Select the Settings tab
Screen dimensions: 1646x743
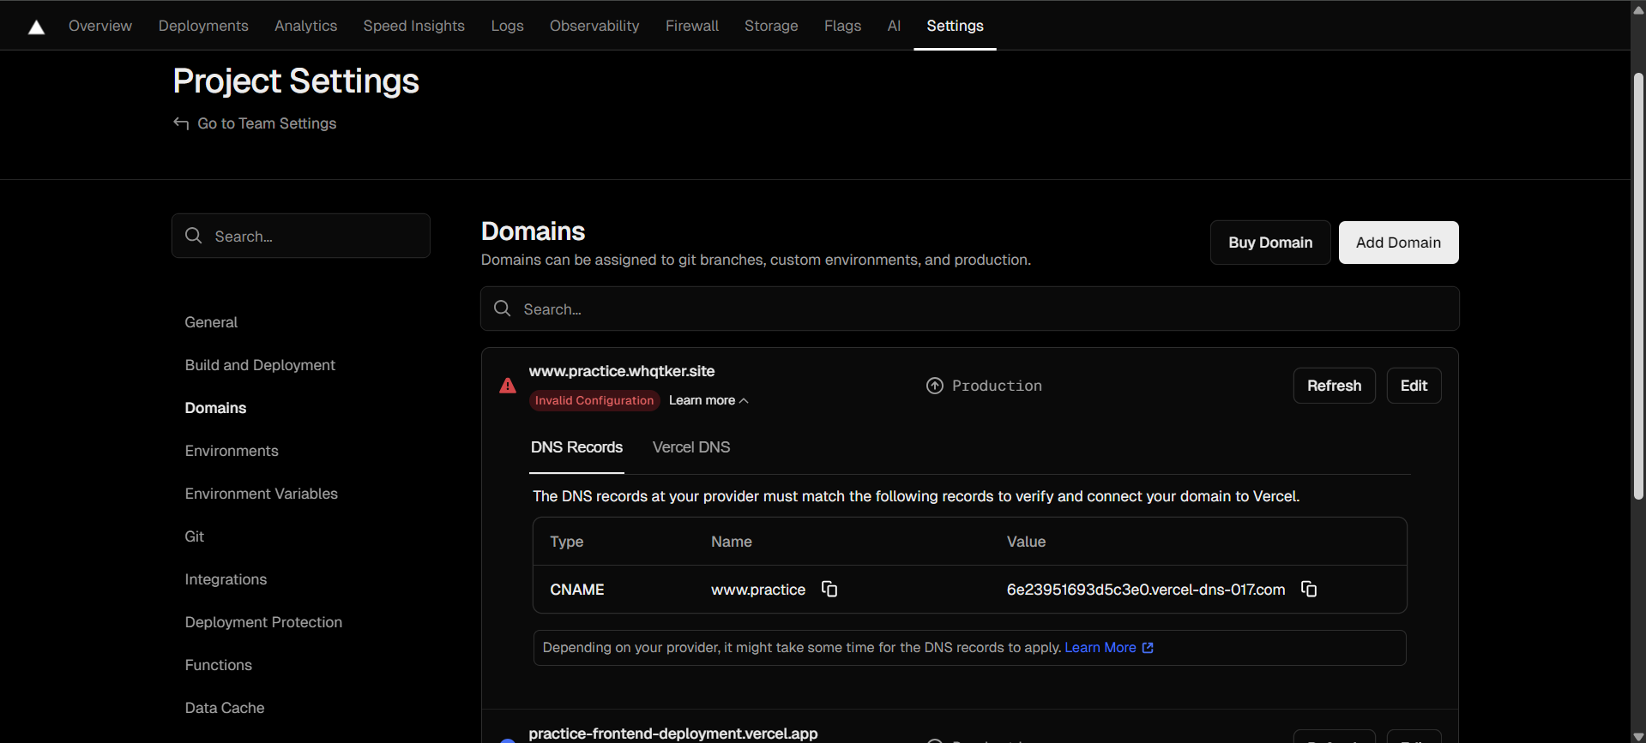(955, 26)
